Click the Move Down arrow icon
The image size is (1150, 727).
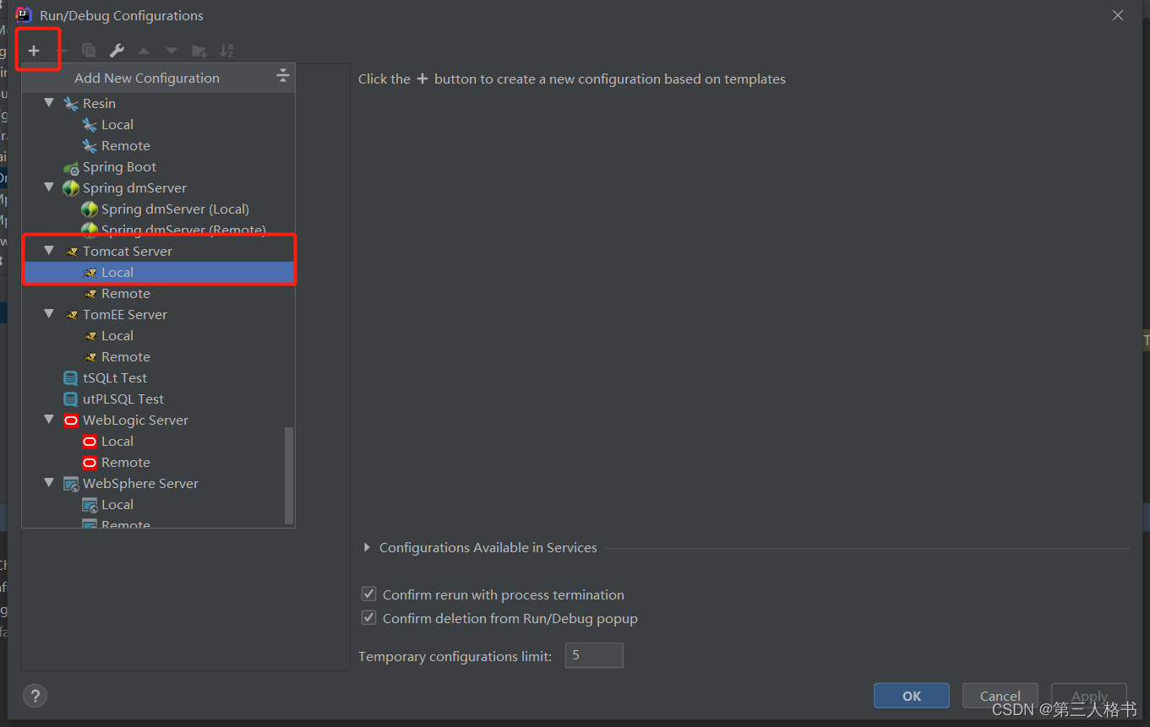[x=172, y=52]
